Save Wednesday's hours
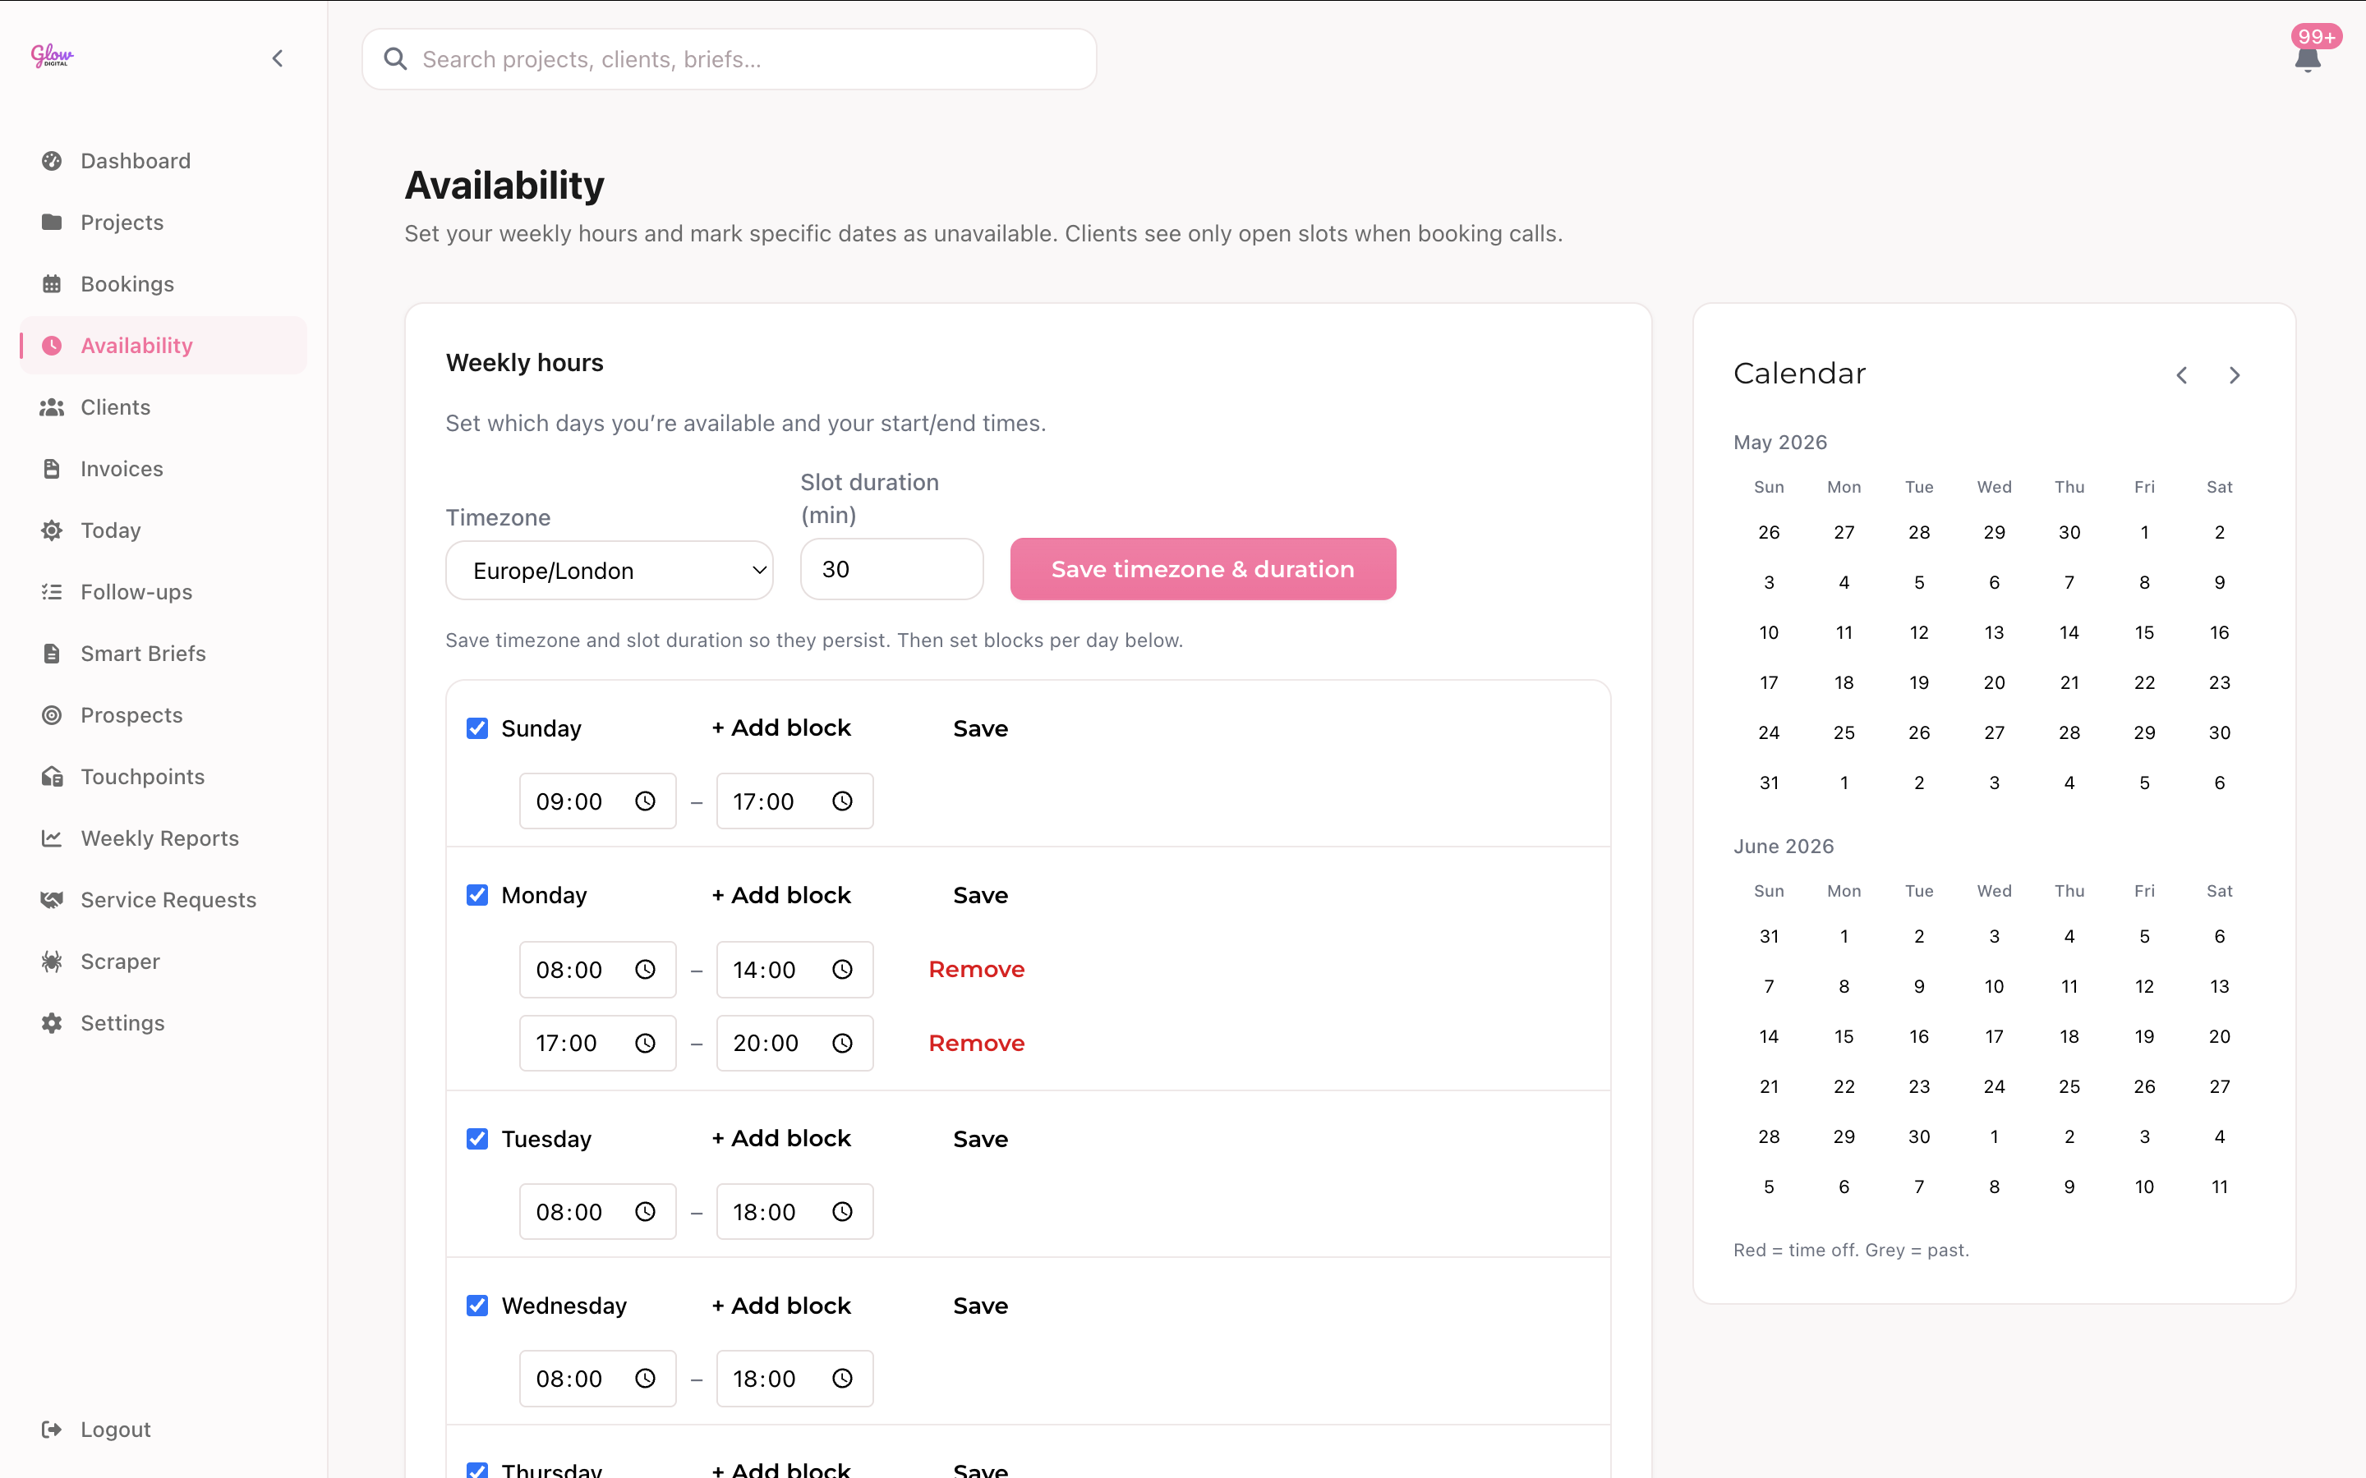Screen dimensions: 2366x1478 coord(981,1306)
